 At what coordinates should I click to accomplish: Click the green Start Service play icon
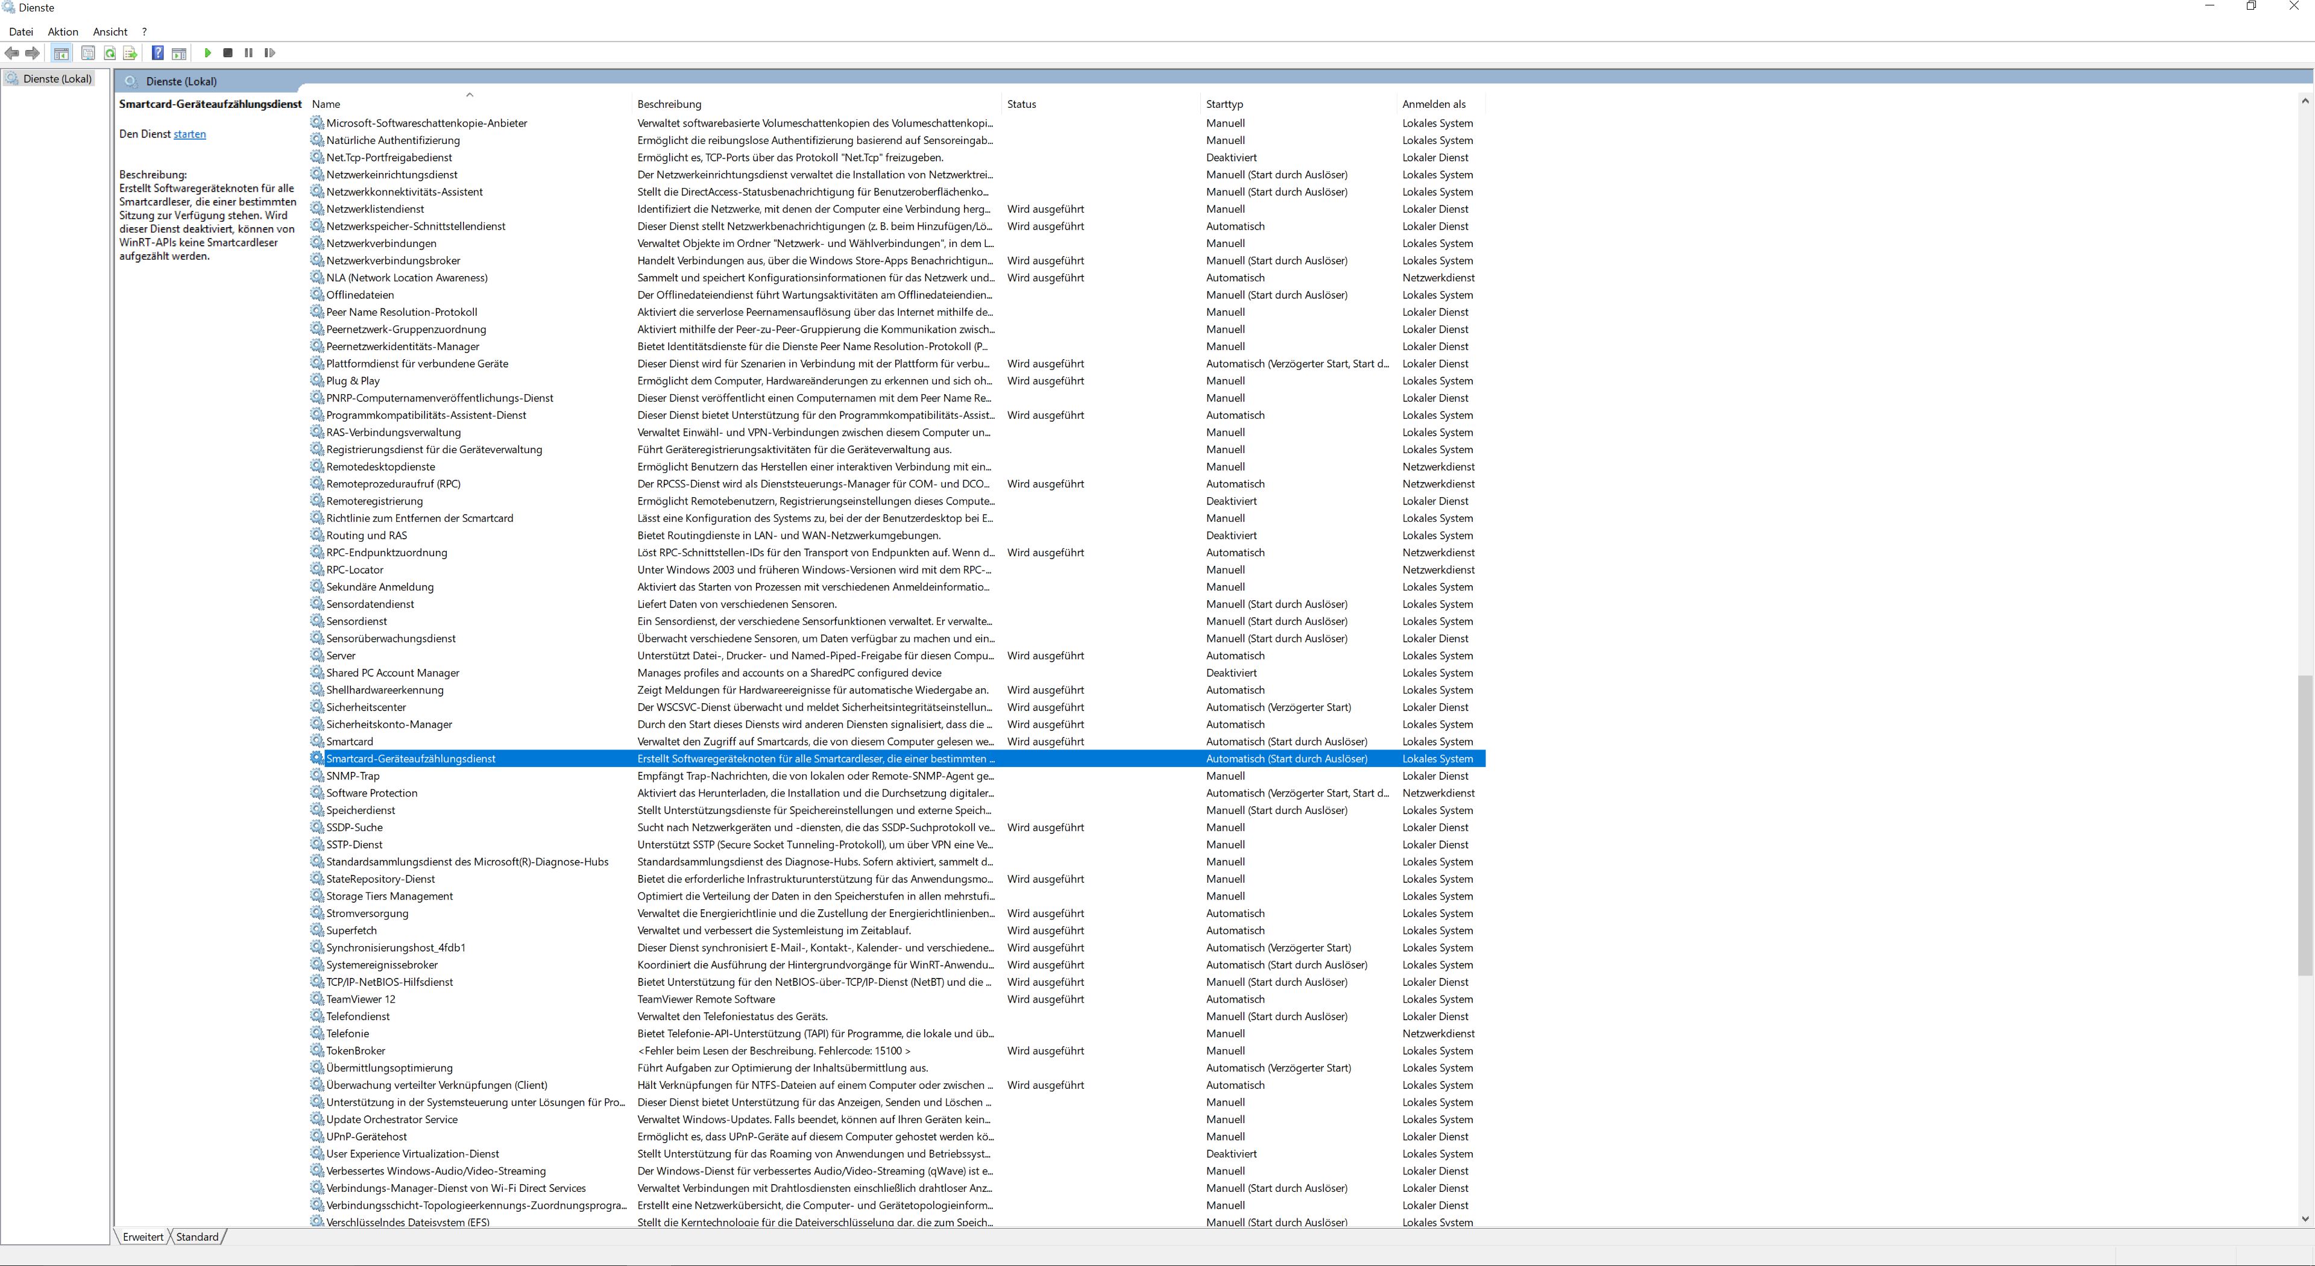[x=207, y=53]
